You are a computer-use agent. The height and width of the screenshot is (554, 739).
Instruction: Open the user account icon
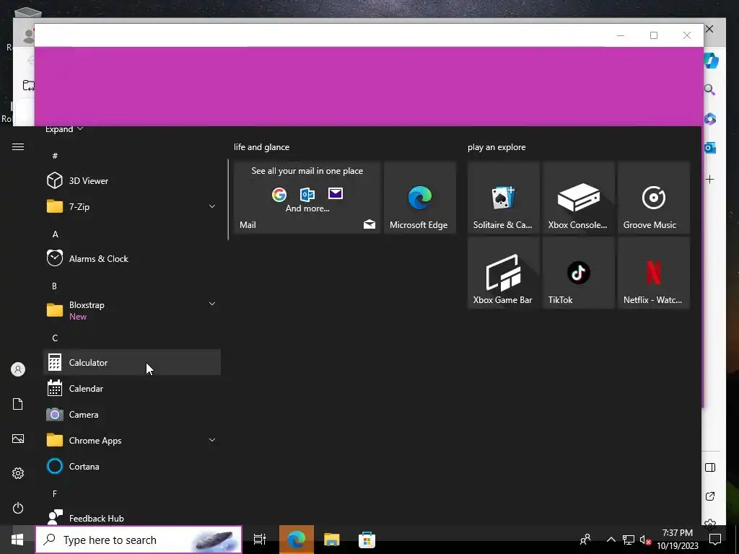[18, 369]
